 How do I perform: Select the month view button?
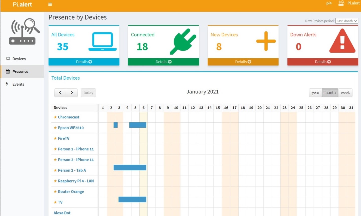(x=330, y=93)
